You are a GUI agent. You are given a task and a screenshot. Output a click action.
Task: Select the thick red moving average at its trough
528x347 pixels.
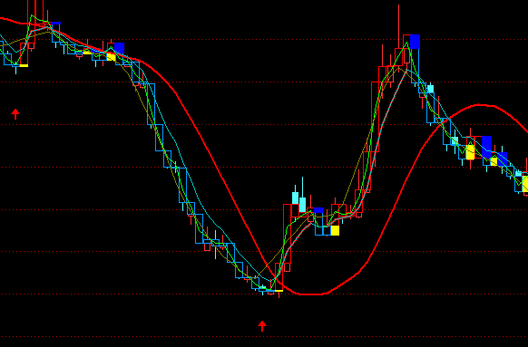(x=309, y=294)
